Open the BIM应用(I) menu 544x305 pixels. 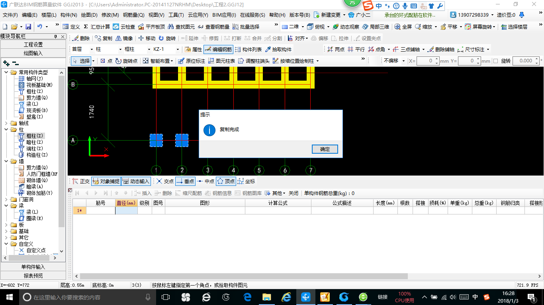click(224, 15)
